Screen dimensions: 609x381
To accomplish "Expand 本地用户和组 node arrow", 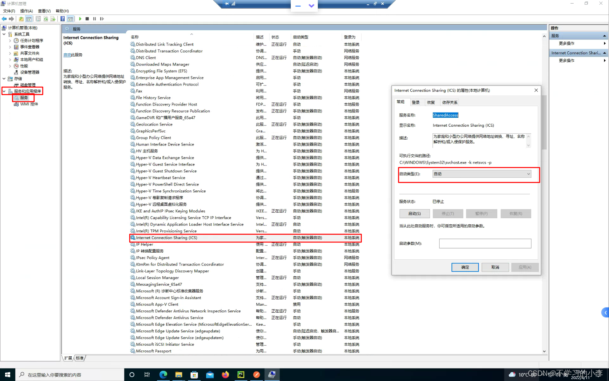I will (10, 60).
